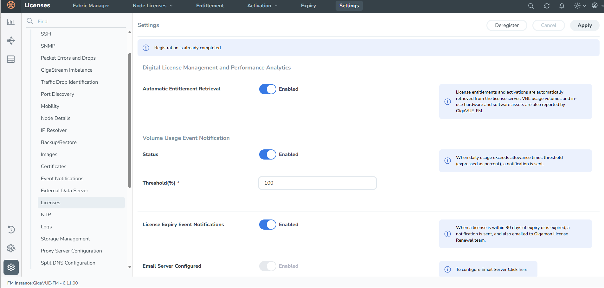604x288 pixels.
Task: Open the Entitlement tab
Action: tap(210, 6)
